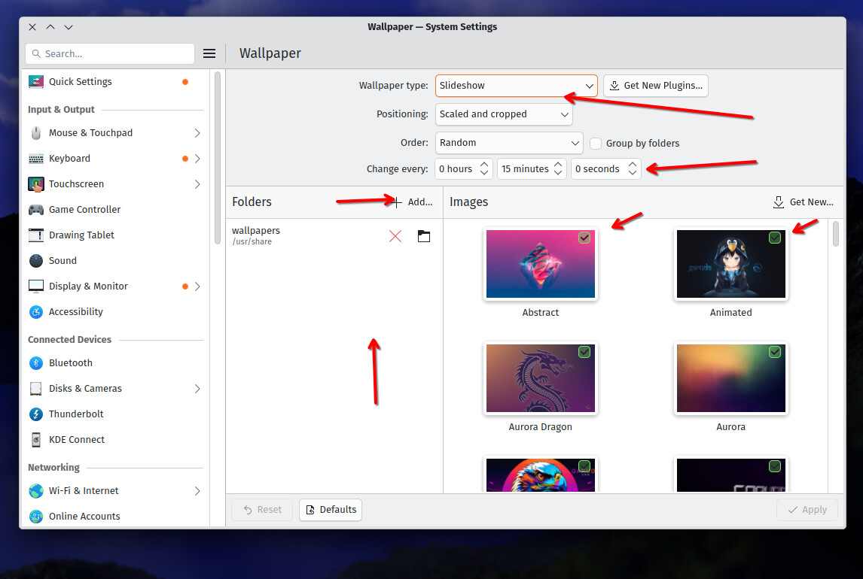Open the Positioning dropdown
Screen dimensions: 863x579
[504, 114]
